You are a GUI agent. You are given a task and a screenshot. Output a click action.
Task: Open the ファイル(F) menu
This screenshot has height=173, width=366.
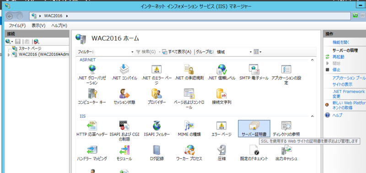click(x=17, y=26)
